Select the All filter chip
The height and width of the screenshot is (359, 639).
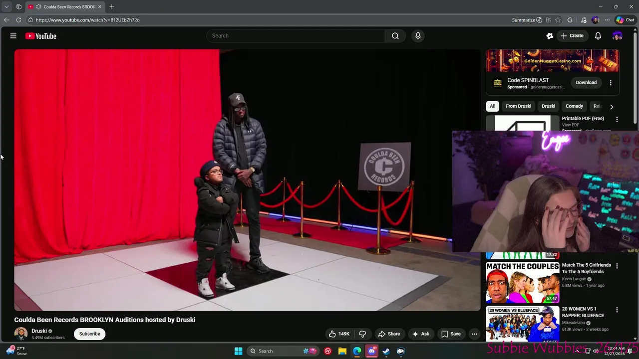tap(492, 106)
